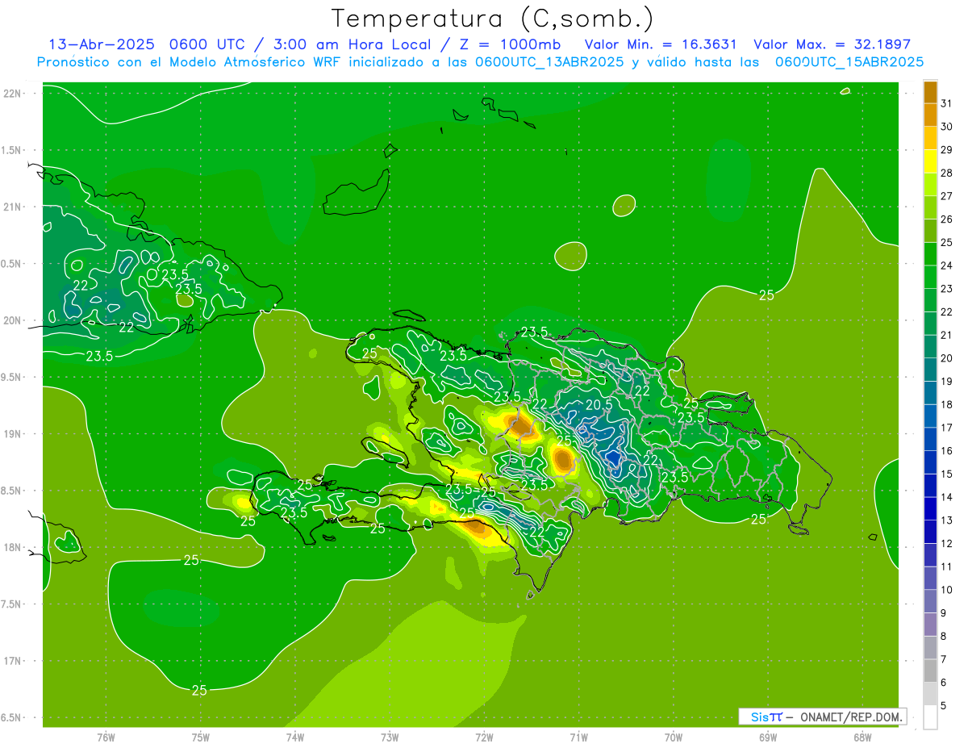This screenshot has height=748, width=968.
Task: Click the "70W" longitude axis label
Action: click(x=674, y=737)
